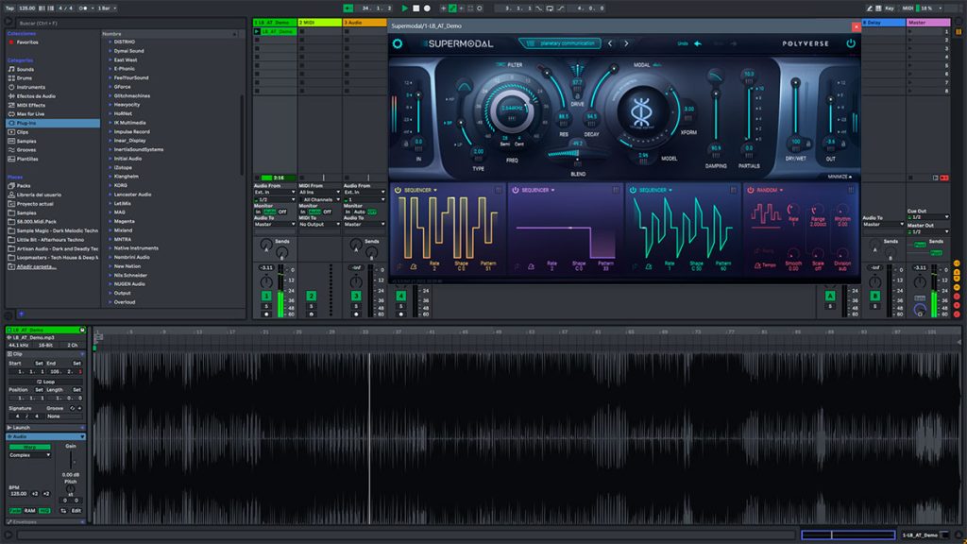The height and width of the screenshot is (544, 967).
Task: Open Packs in the Places list
Action: (23, 186)
